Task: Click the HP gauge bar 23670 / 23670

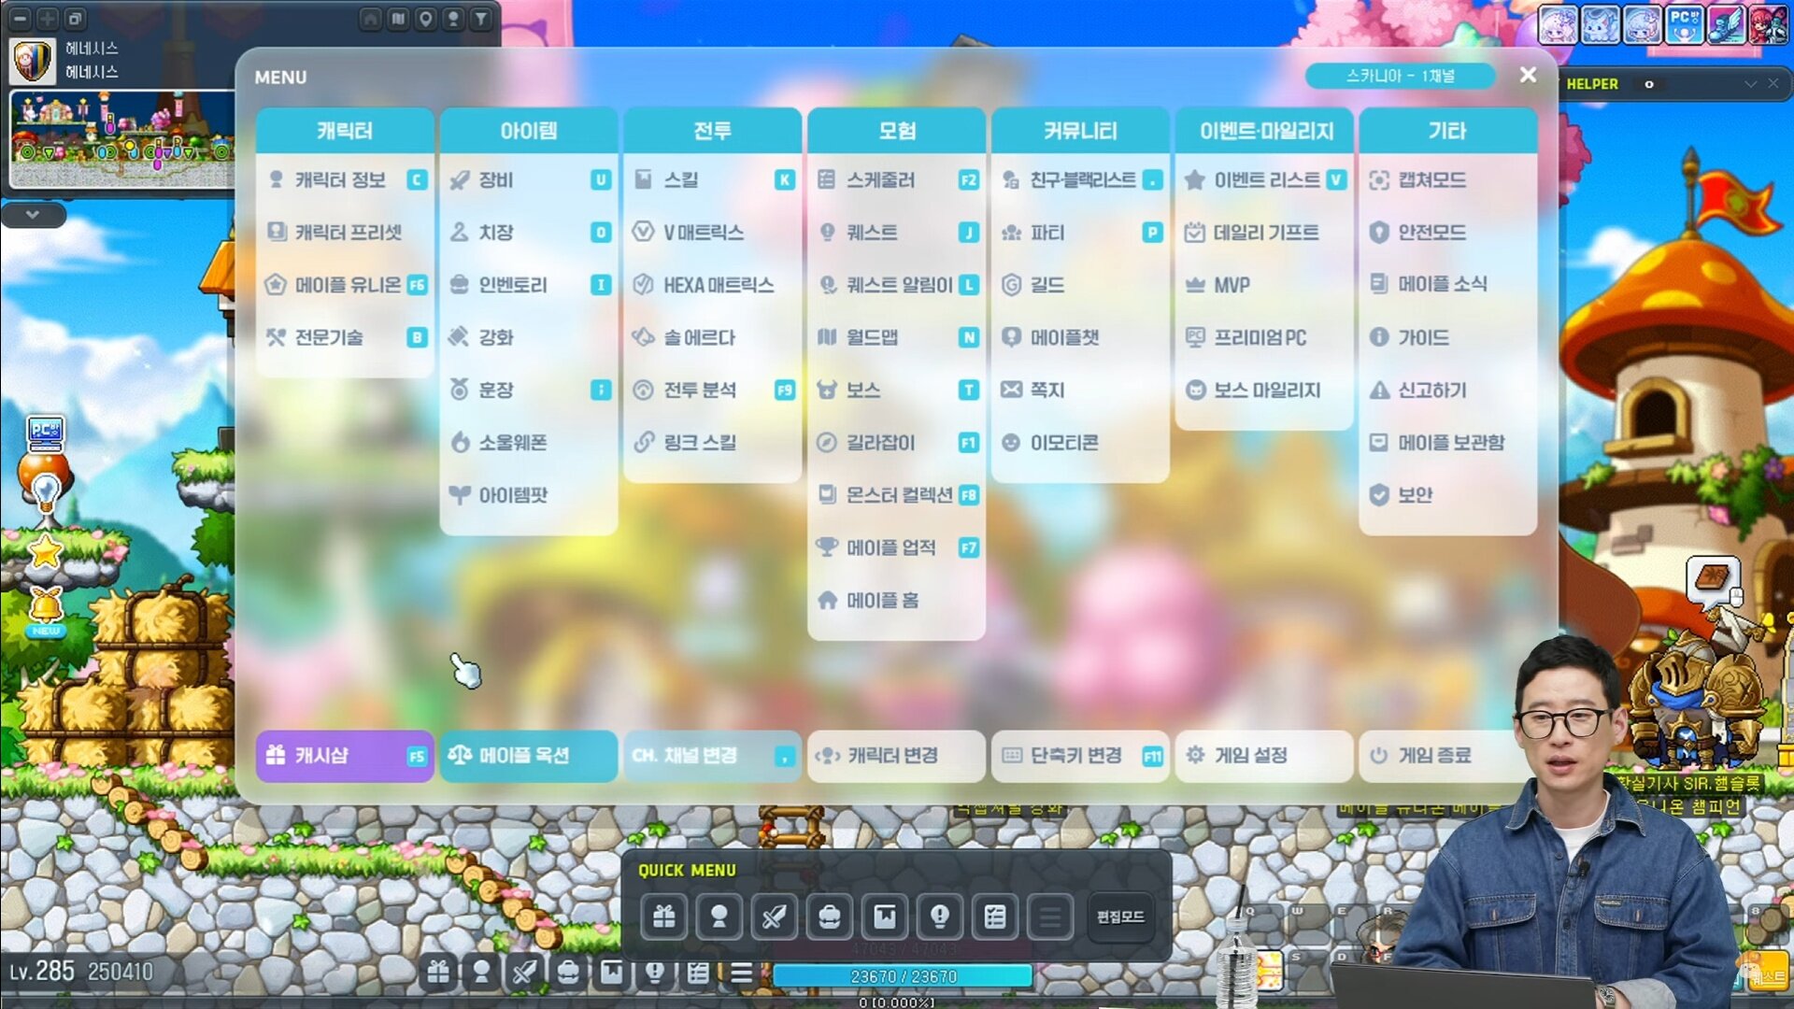Action: 903,976
